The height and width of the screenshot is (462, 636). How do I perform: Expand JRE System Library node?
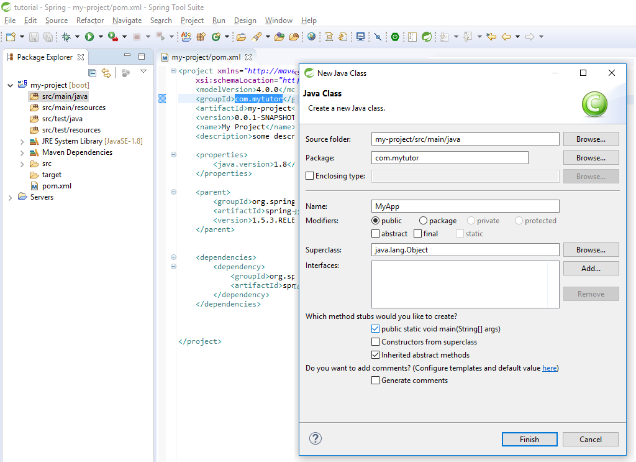pyautogui.click(x=22, y=141)
